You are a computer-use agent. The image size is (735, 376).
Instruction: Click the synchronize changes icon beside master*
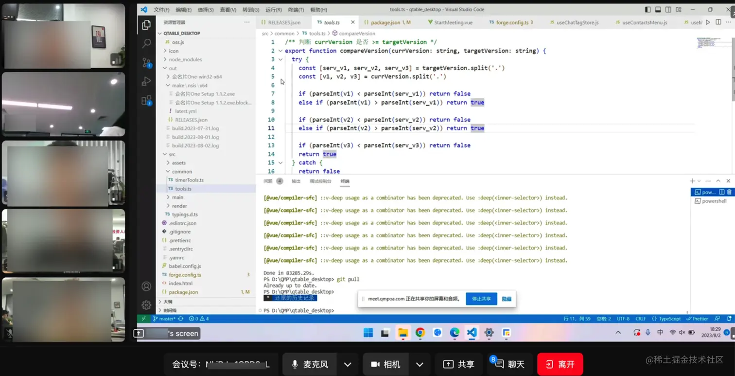(181, 319)
